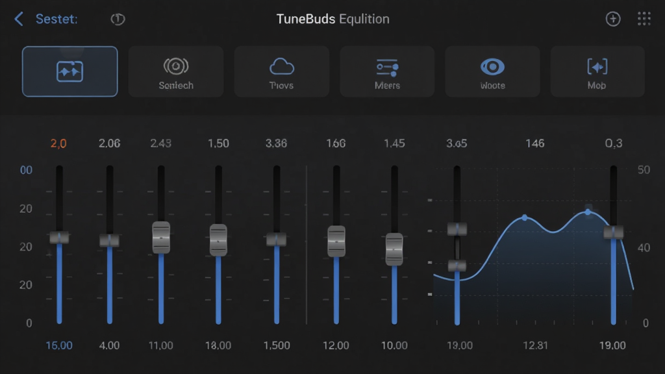Click the 146 value above curve
The width and height of the screenshot is (665, 374).
click(535, 143)
